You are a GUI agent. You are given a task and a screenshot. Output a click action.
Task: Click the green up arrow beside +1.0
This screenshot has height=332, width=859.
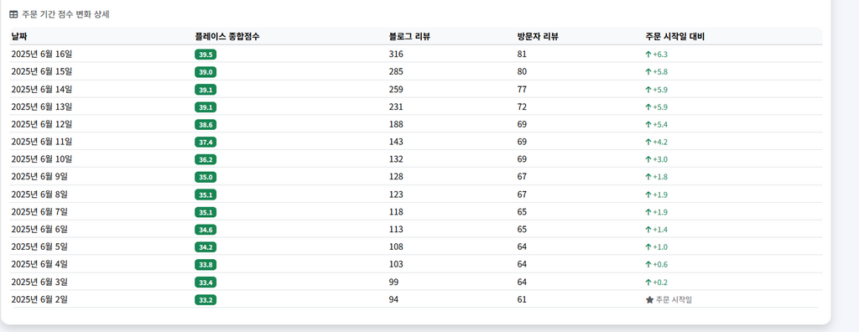(648, 247)
